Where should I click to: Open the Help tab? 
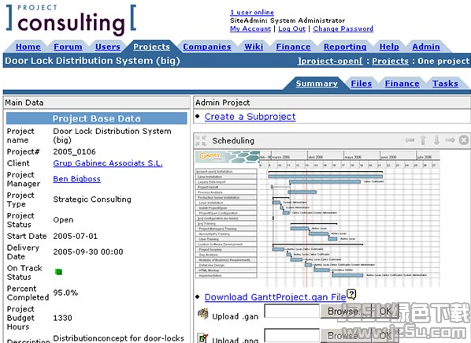pos(389,47)
